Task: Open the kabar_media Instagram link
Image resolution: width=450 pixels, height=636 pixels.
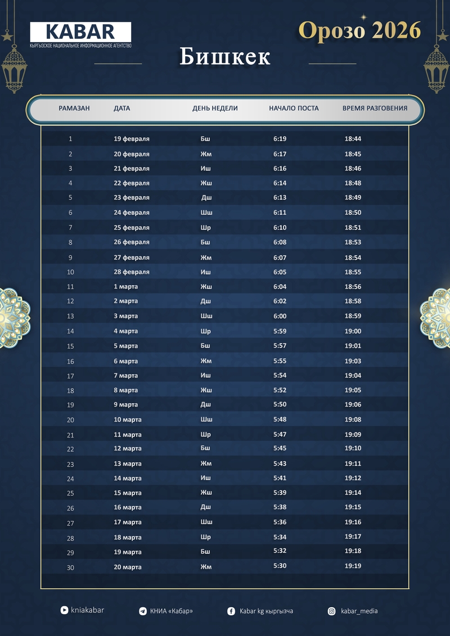Action: tap(359, 611)
